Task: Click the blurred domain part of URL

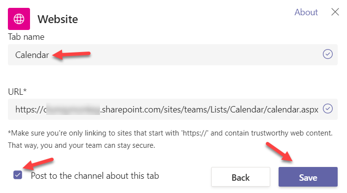Action: 73,109
